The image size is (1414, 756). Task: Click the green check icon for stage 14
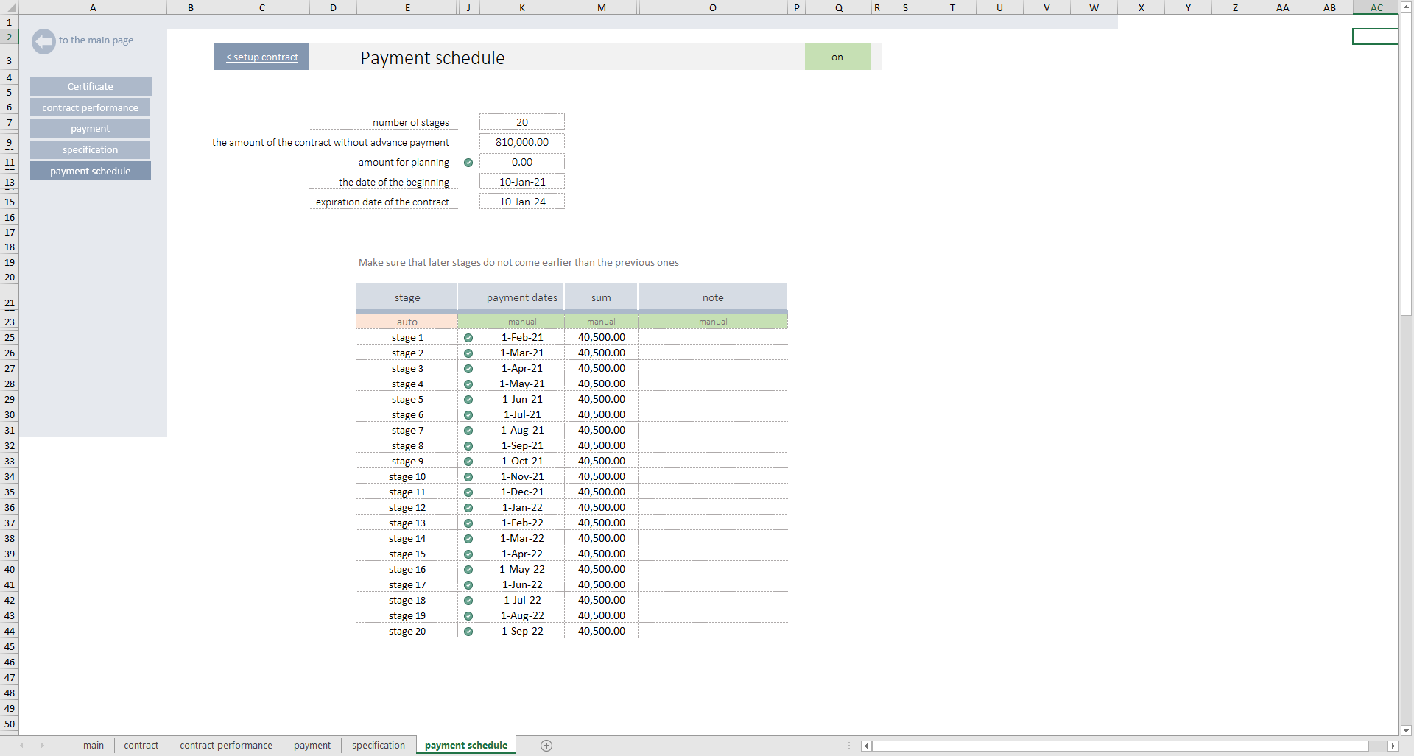click(468, 539)
